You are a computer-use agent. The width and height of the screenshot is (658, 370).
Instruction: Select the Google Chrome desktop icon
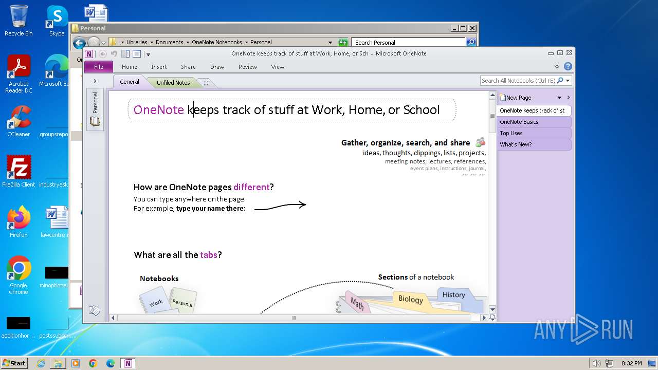pos(19,275)
